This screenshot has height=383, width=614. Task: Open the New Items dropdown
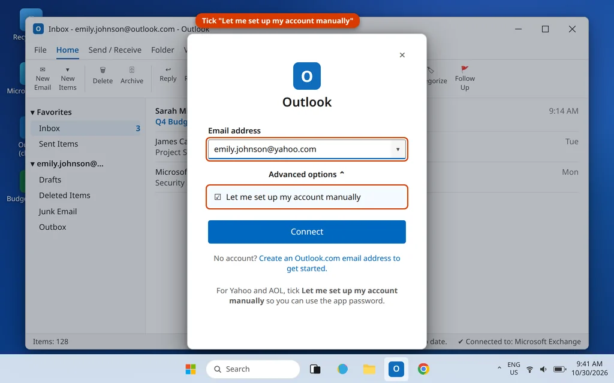67,78
